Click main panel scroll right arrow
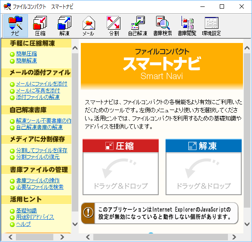The height and width of the screenshot is (242, 252). (234, 237)
